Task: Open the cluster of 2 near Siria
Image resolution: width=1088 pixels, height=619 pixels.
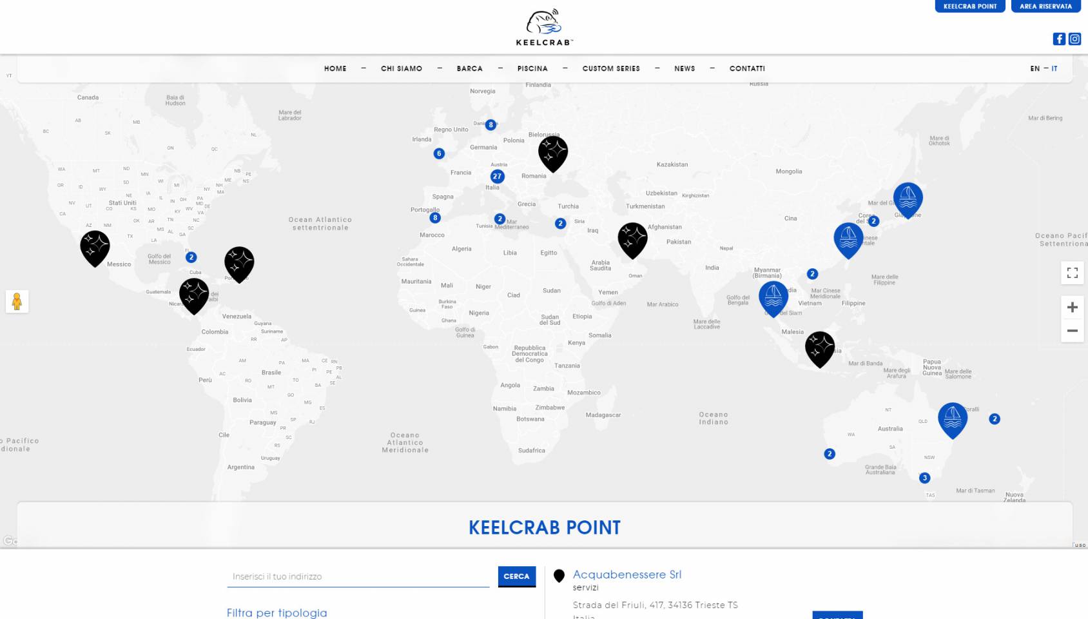Action: [560, 223]
